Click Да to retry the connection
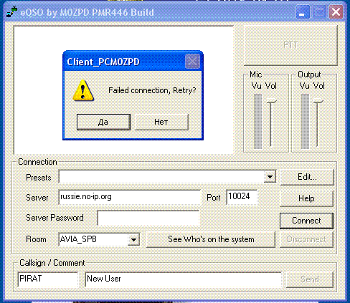The width and height of the screenshot is (350, 303). [103, 122]
